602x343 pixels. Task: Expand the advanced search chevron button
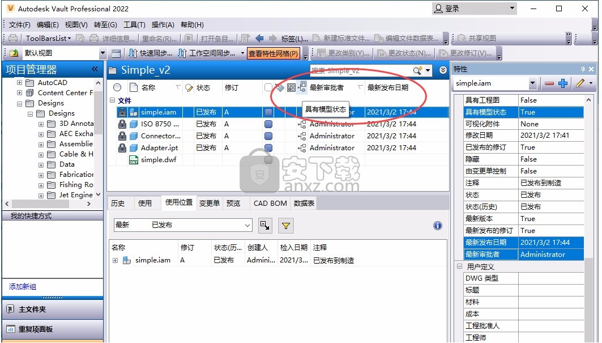pos(443,70)
